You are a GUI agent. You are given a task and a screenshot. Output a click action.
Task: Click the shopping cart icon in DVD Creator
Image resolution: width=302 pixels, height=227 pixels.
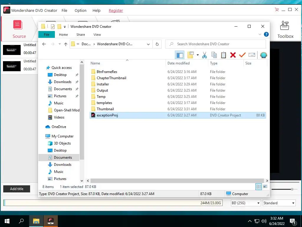[277, 9]
